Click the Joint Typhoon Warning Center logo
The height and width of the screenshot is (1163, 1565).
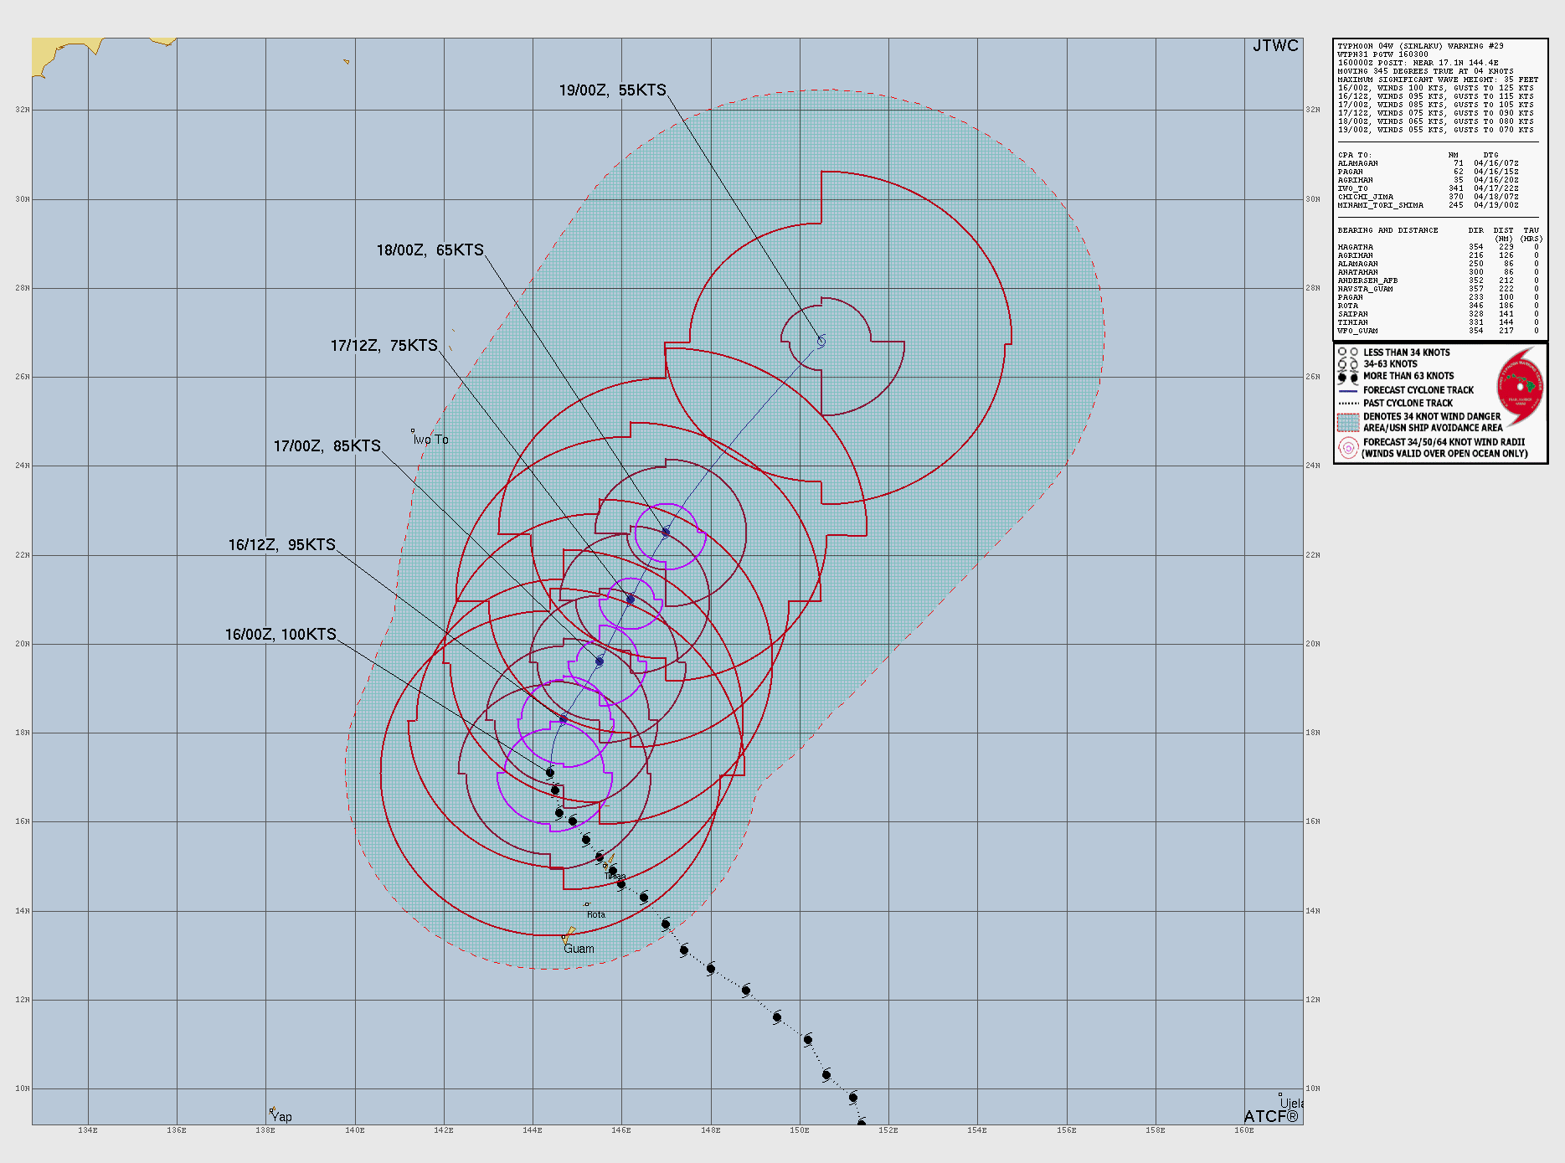pos(1519,386)
